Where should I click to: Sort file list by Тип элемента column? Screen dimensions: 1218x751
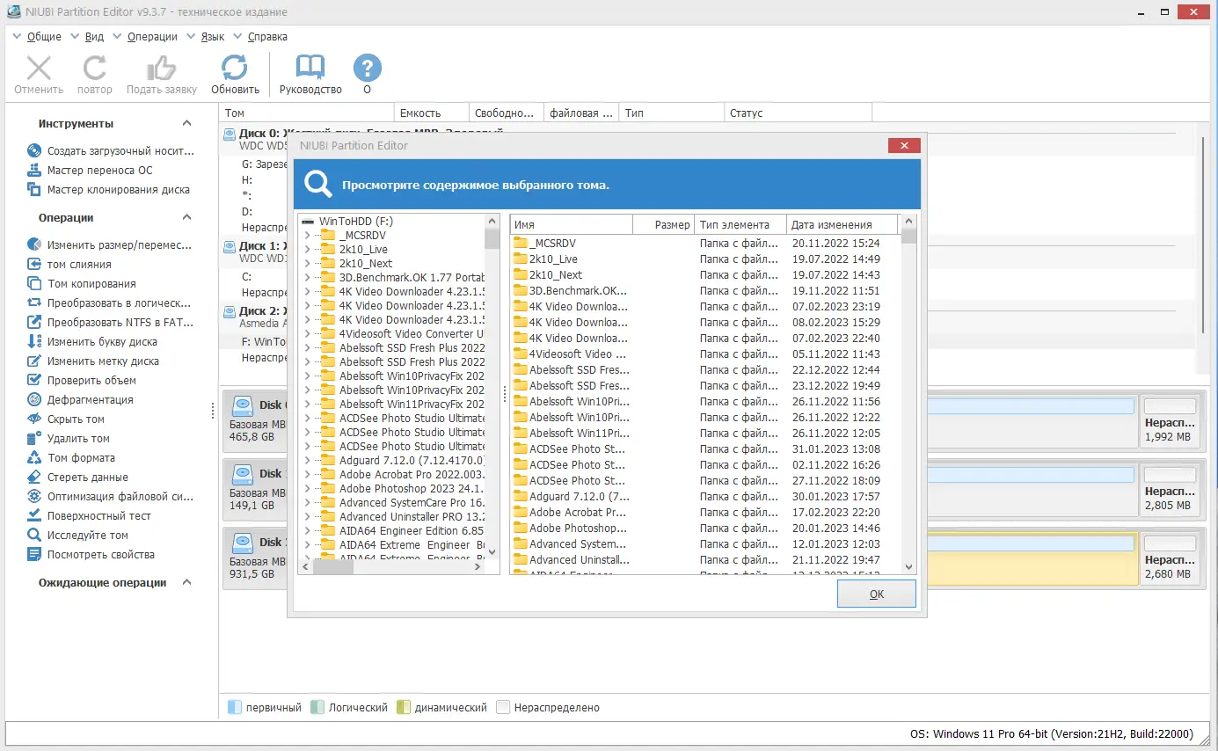point(740,224)
